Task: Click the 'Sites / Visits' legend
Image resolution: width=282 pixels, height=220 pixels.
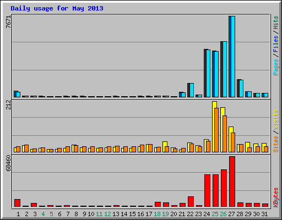Action: tap(276, 131)
